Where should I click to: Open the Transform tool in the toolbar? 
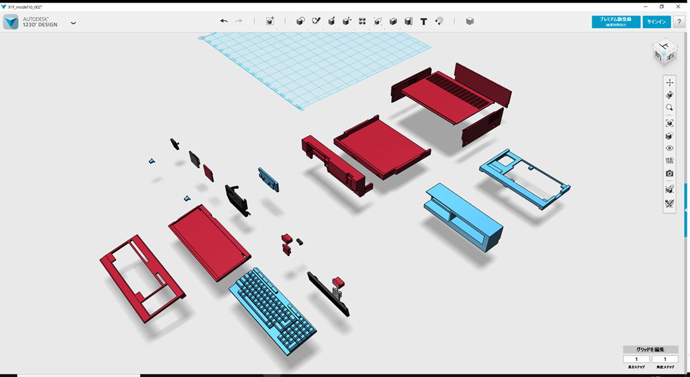(270, 22)
